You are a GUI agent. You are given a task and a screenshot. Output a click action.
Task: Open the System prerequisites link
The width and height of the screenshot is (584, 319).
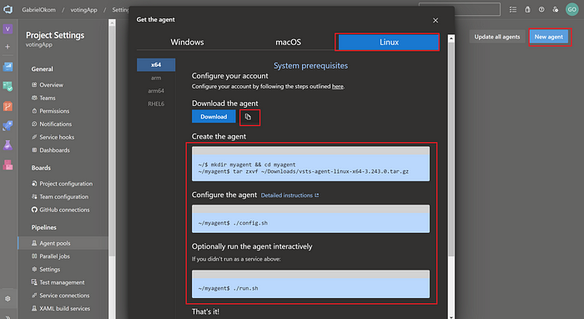(x=310, y=66)
